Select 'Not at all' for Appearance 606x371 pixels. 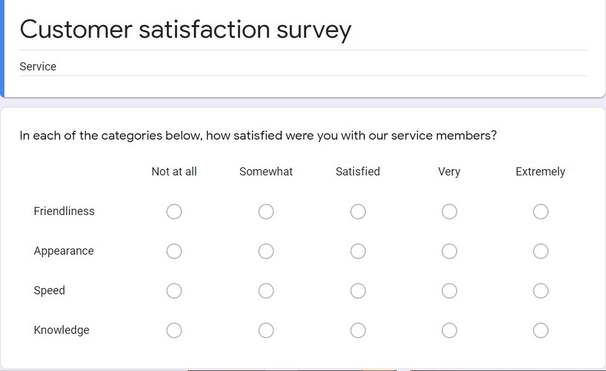coord(174,252)
